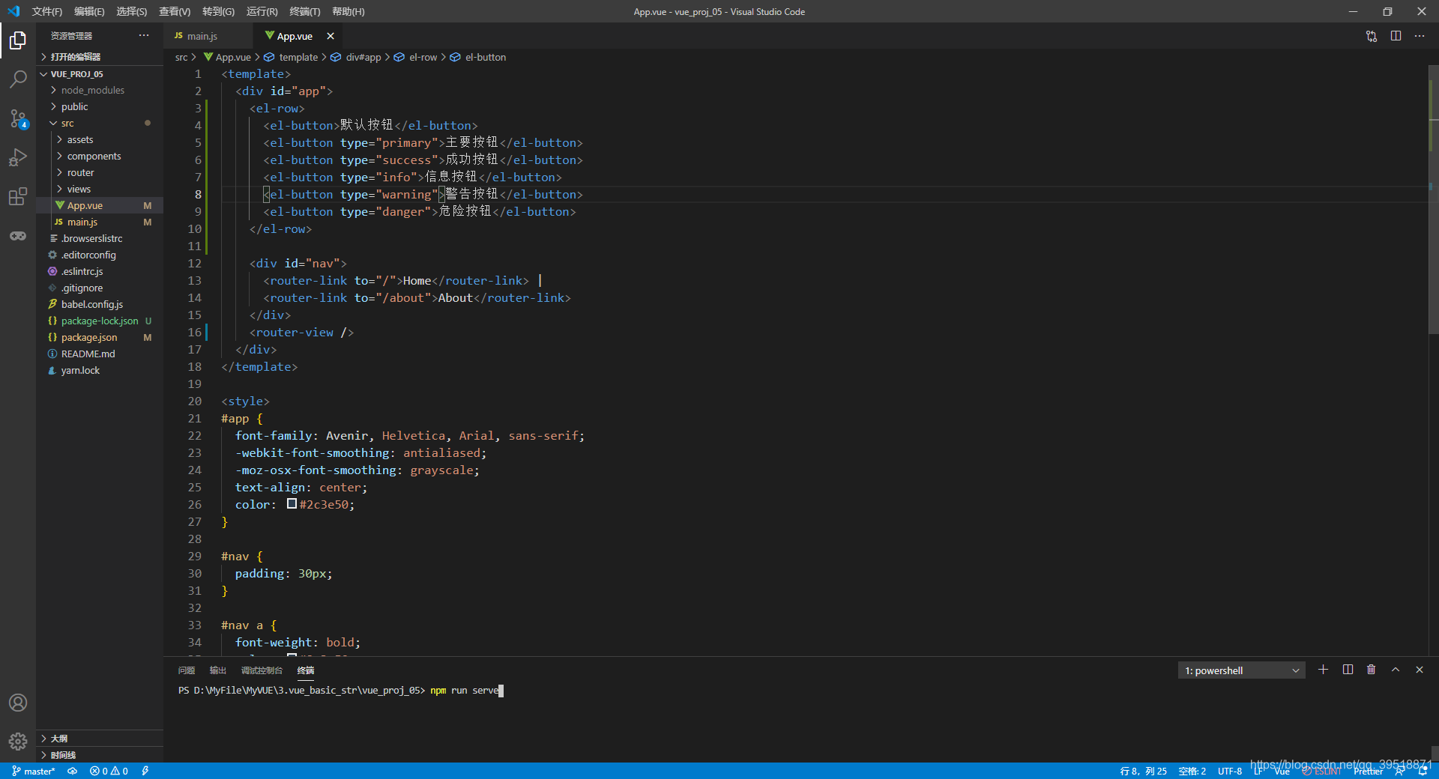1439x779 pixels.
Task: Open Source Control view with badge
Action: 18,118
